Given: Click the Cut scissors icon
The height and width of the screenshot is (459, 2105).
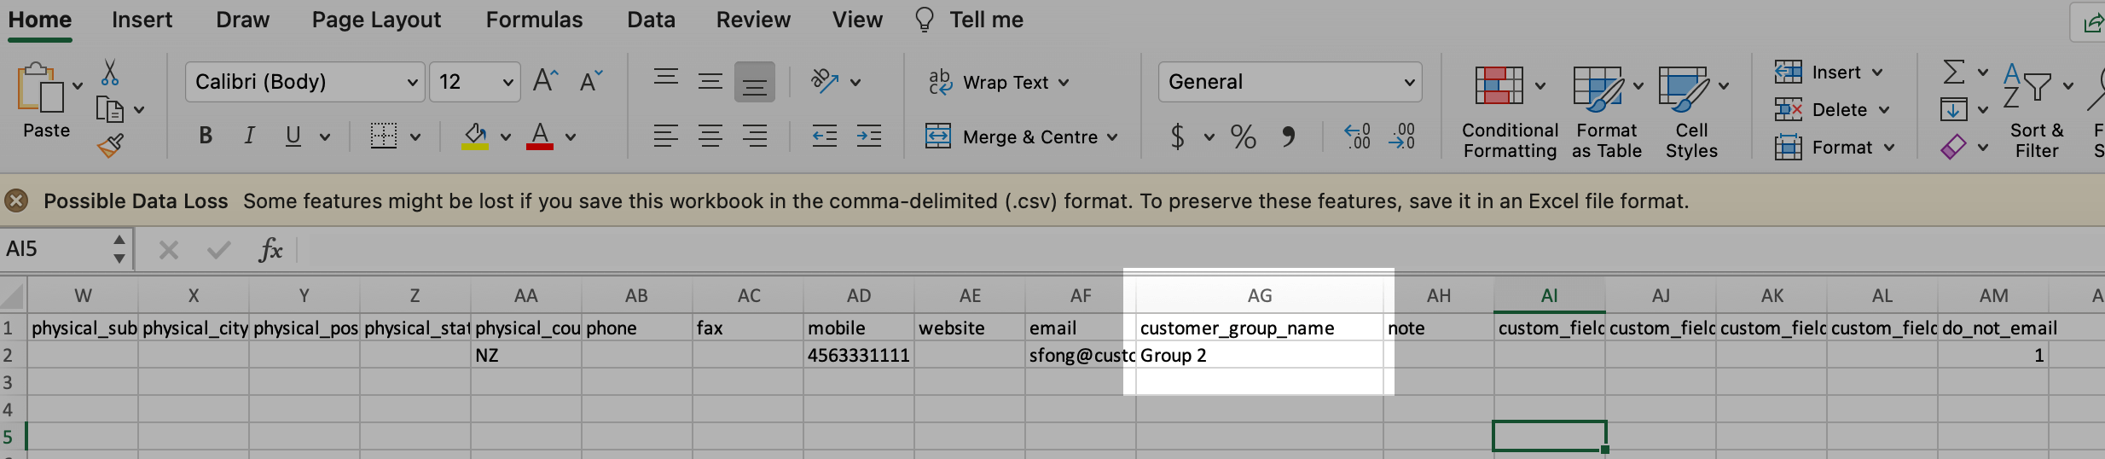Looking at the screenshot, I should 110,73.
